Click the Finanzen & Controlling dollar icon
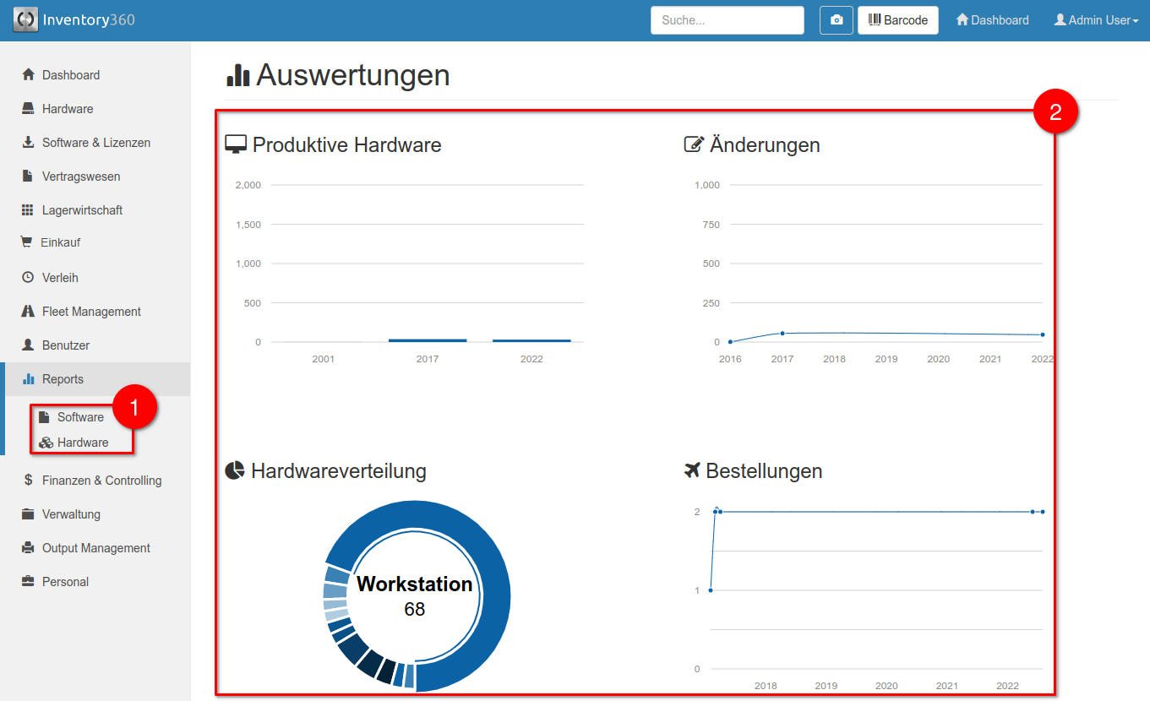 point(28,480)
